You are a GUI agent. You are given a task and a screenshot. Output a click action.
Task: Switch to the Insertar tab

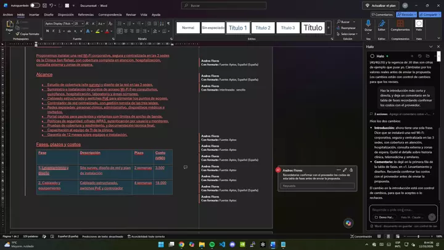[34, 15]
